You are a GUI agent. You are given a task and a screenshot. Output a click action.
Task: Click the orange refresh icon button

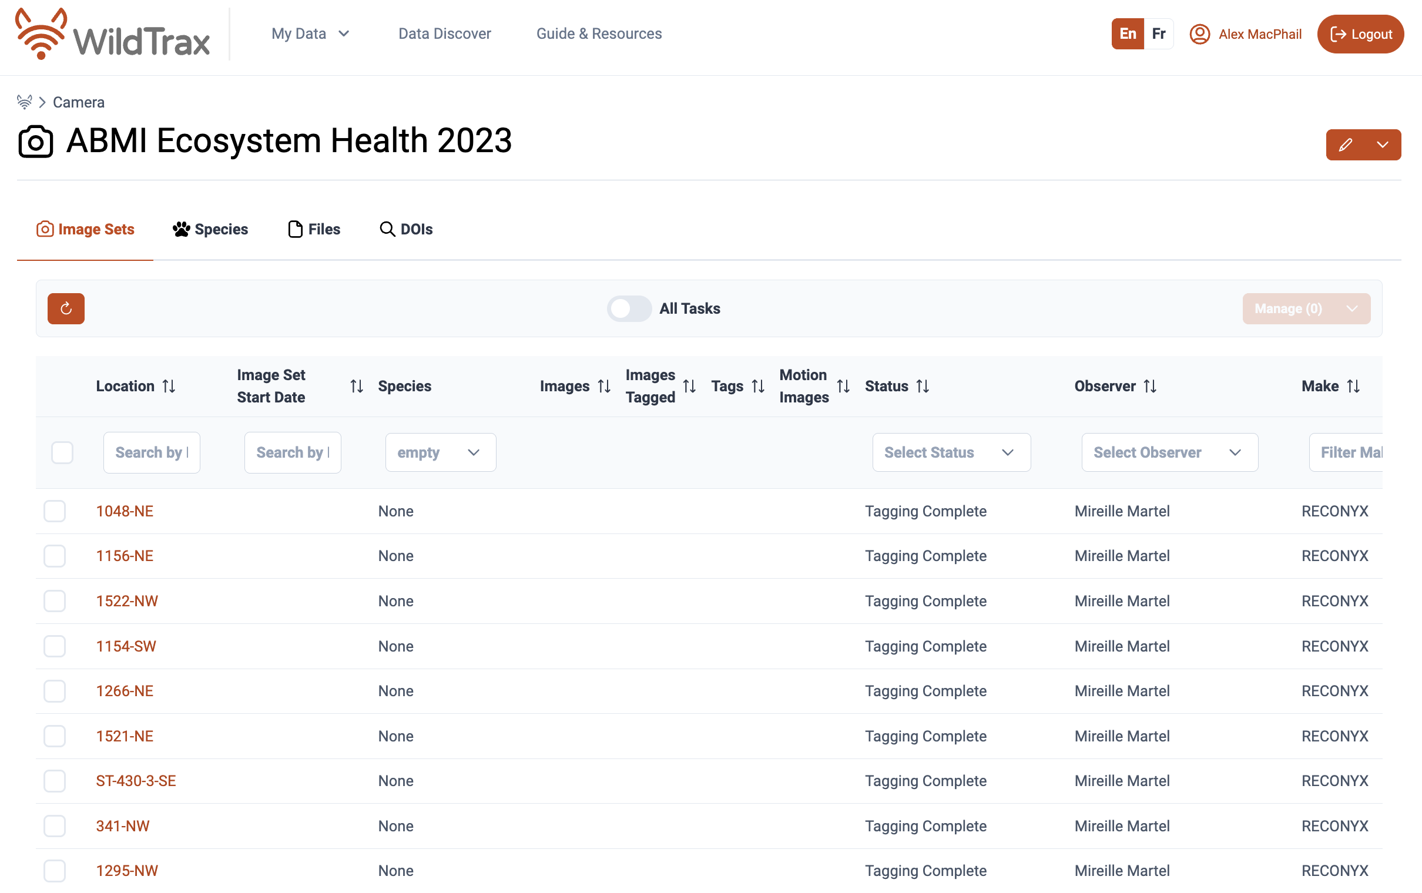click(x=66, y=308)
